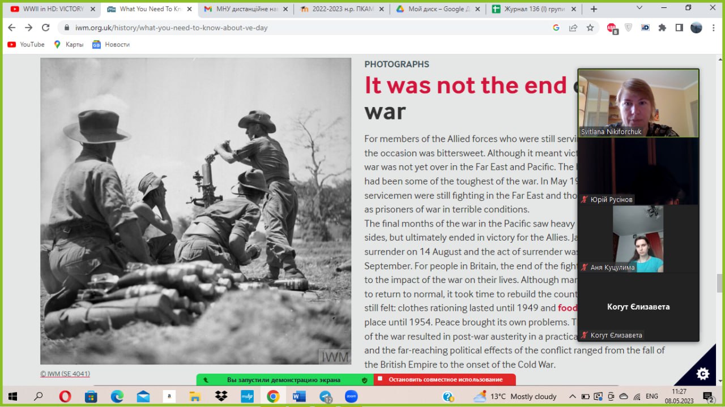
Task: Open Zoom from the taskbar
Action: 351,396
